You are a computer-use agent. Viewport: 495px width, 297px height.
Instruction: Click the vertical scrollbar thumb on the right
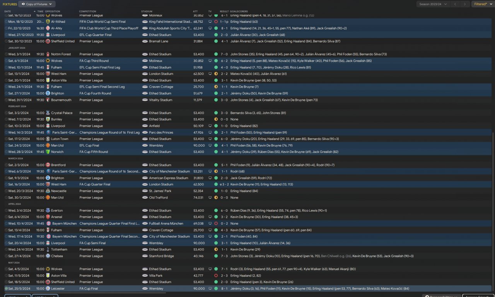tap(493, 211)
